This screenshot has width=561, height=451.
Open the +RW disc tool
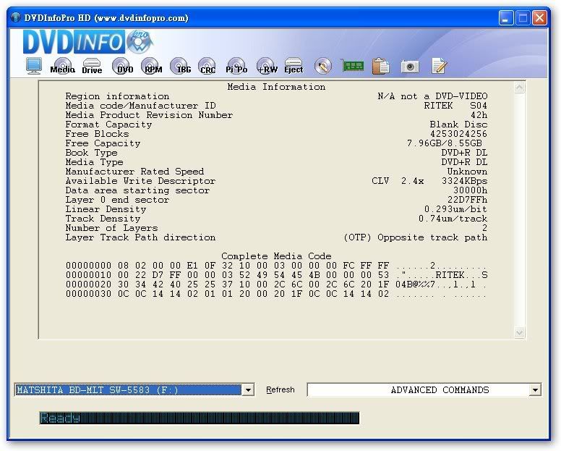[x=267, y=66]
